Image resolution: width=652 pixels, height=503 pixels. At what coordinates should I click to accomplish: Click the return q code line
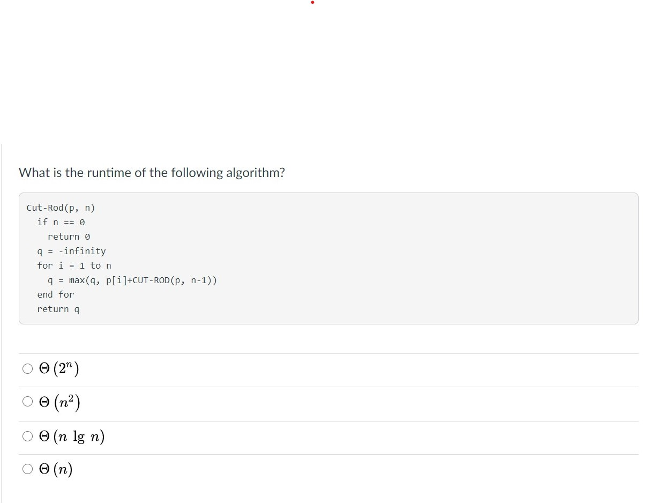[58, 309]
